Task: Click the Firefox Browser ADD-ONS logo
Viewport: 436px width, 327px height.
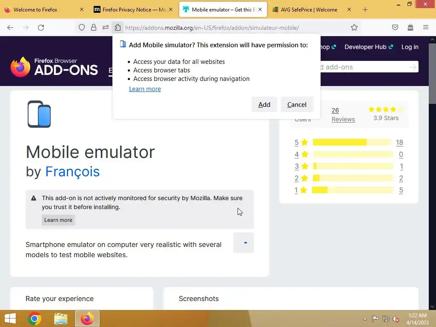Action: [x=54, y=67]
